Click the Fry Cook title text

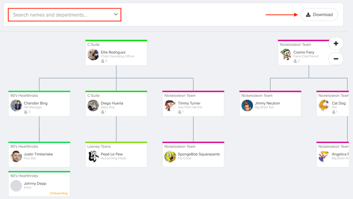pyautogui.click(x=184, y=158)
